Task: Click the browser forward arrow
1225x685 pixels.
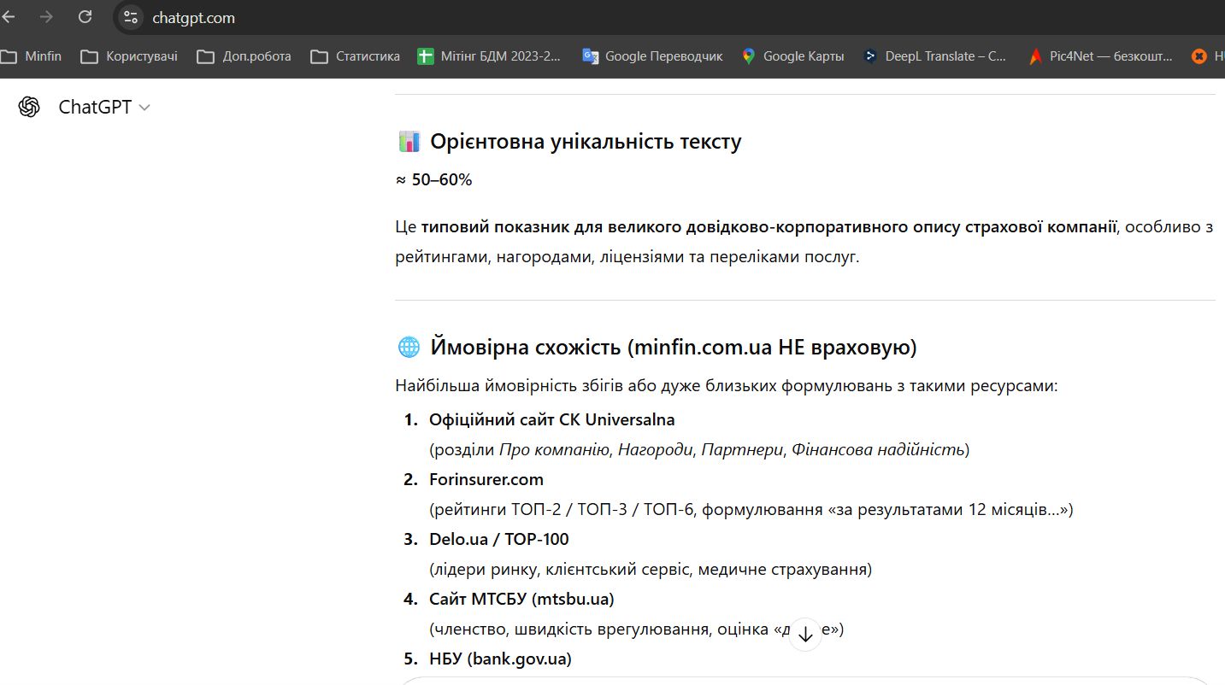Action: coord(46,17)
